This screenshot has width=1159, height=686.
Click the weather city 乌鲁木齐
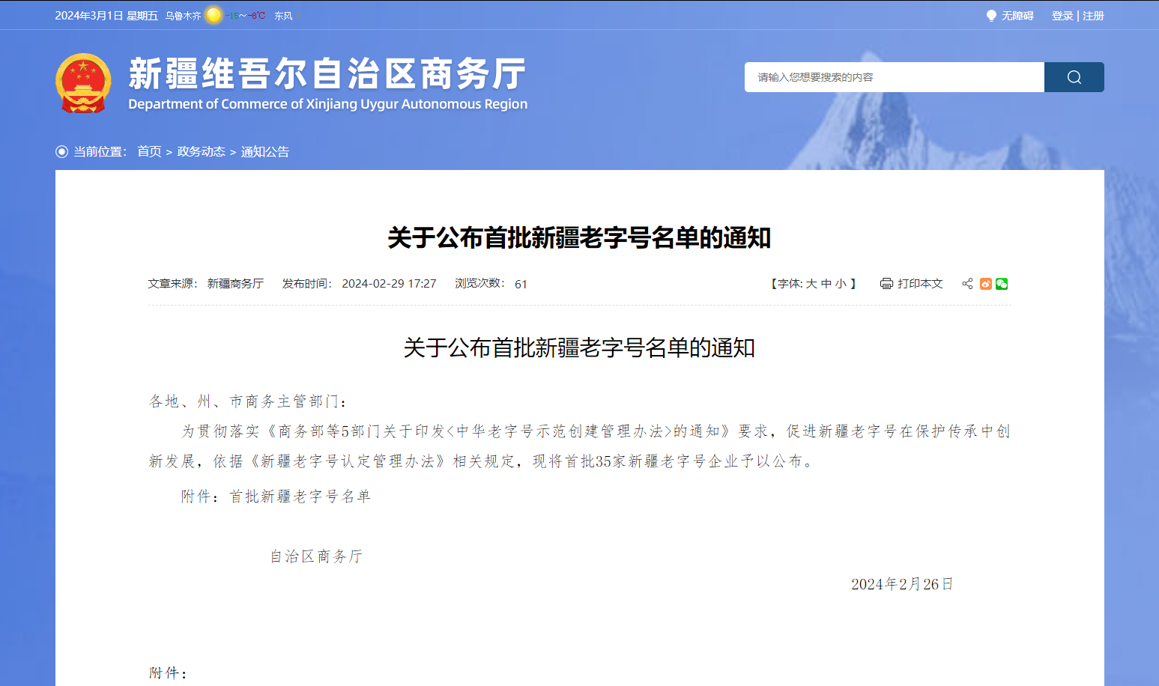pyautogui.click(x=184, y=16)
